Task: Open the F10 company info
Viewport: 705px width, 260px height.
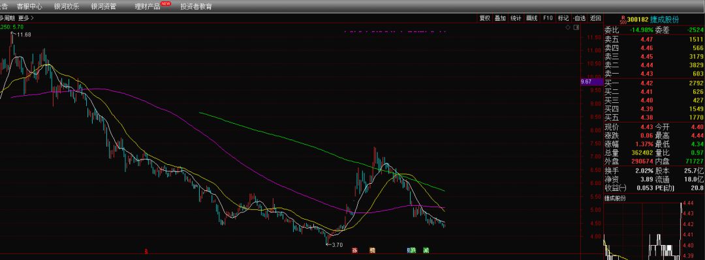Action: click(x=548, y=18)
